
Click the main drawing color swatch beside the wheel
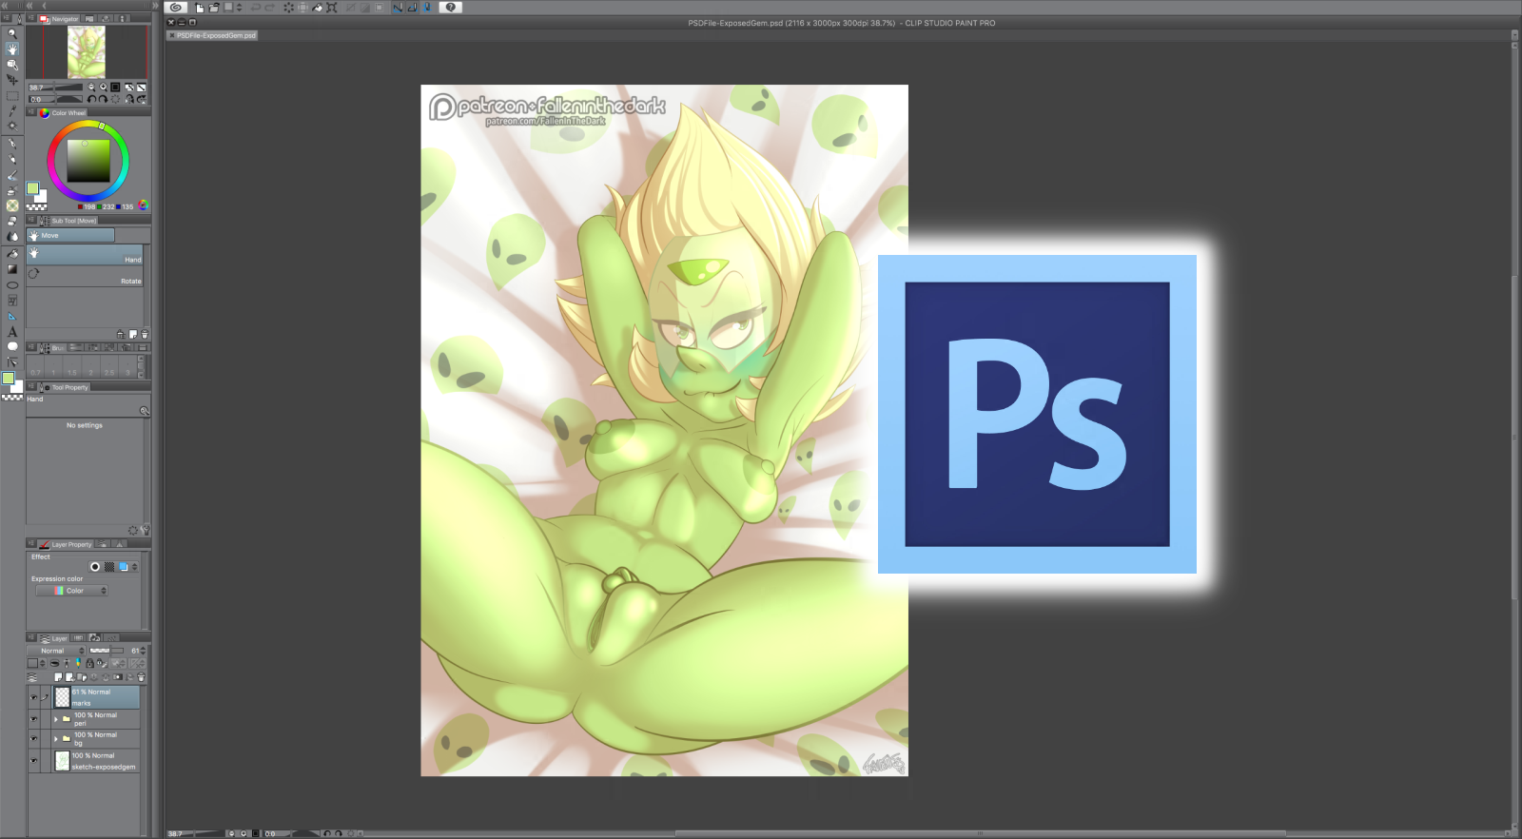click(x=33, y=188)
